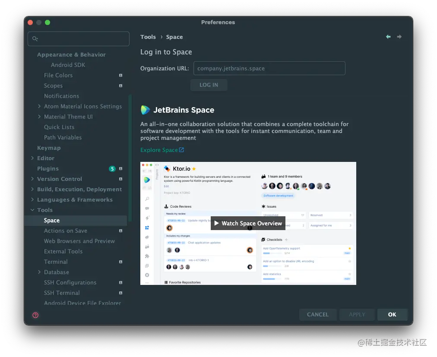This screenshot has width=437, height=357.
Task: Open Web Browsers and Preview settings
Action: tap(79, 241)
